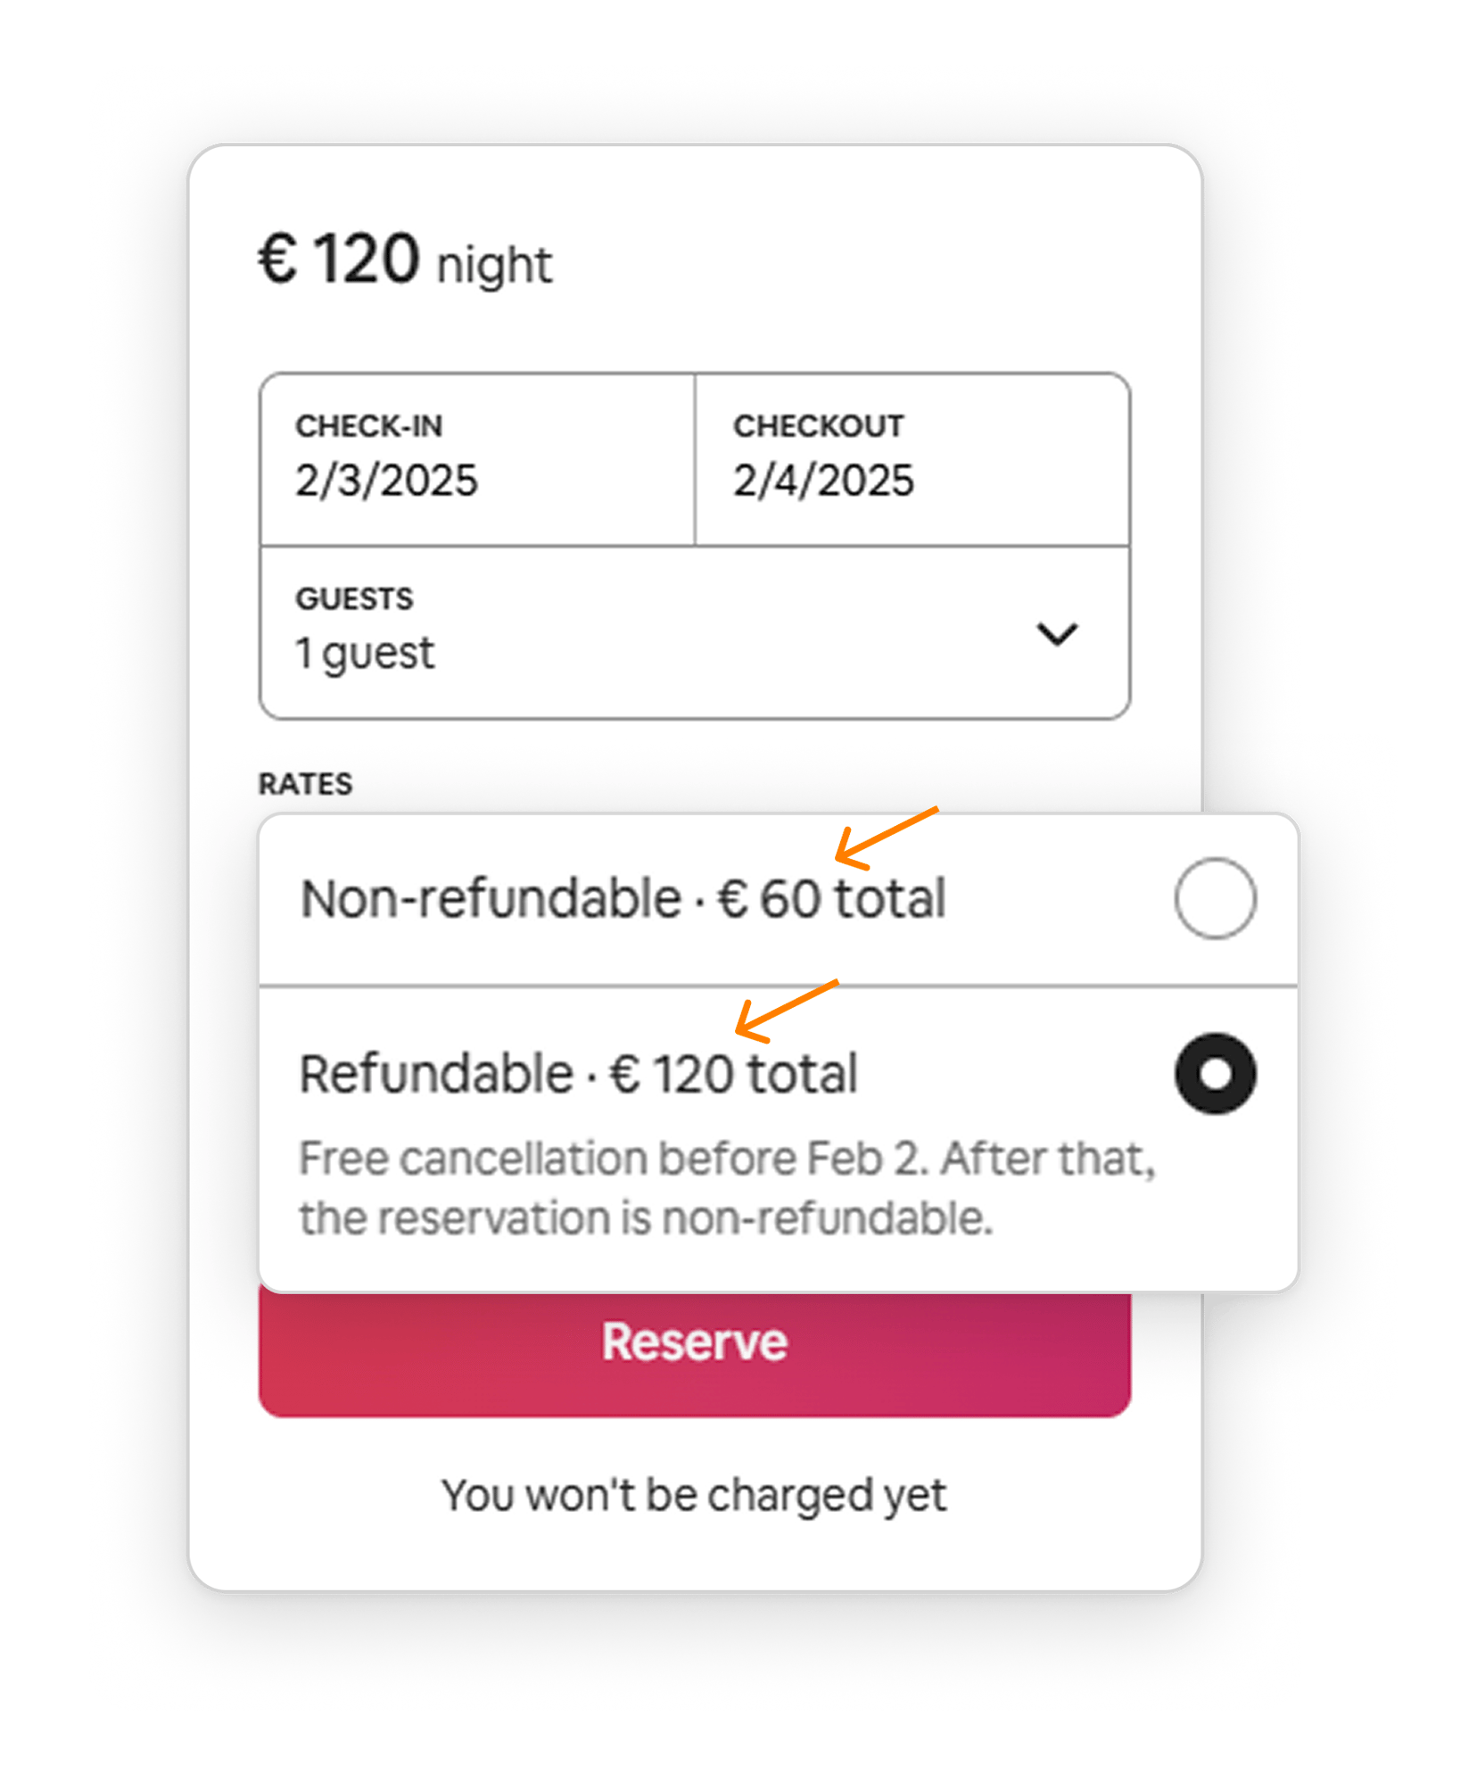Click the "You won't be charged yet" note
Screen dimensions: 1477x1783
694,1496
